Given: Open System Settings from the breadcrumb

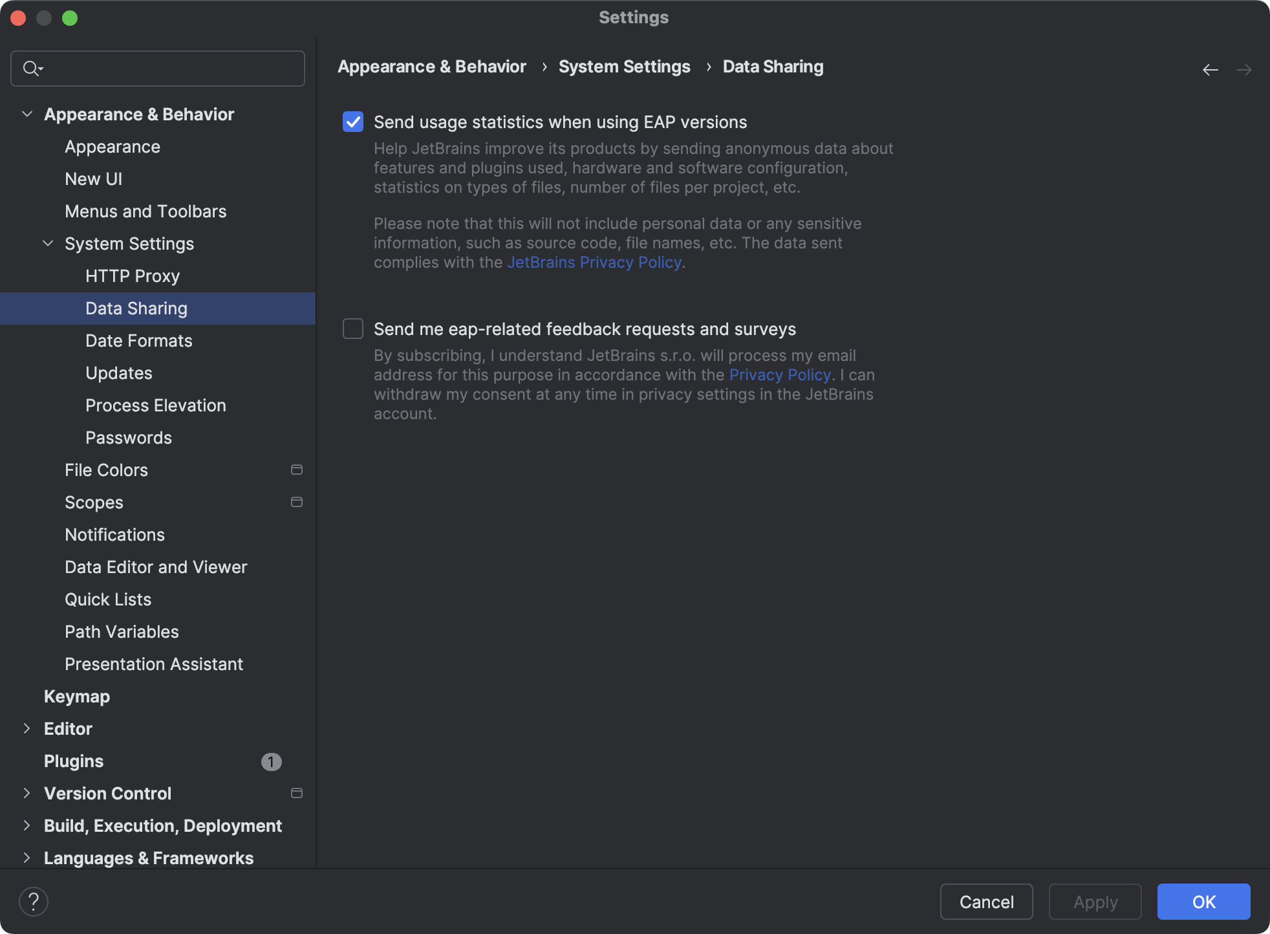Looking at the screenshot, I should pyautogui.click(x=624, y=66).
